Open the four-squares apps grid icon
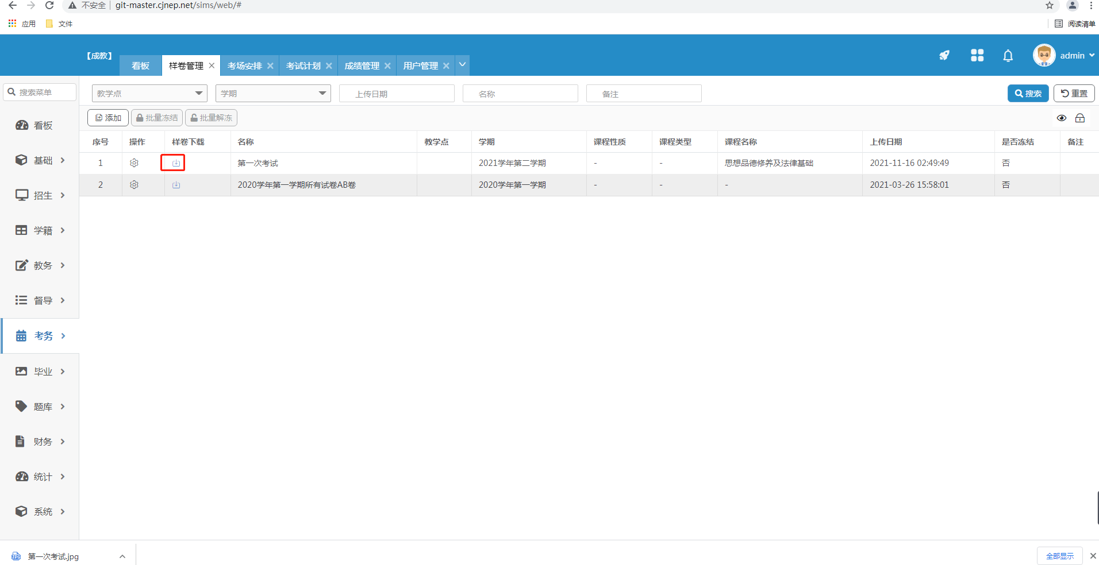The width and height of the screenshot is (1099, 565). [977, 55]
